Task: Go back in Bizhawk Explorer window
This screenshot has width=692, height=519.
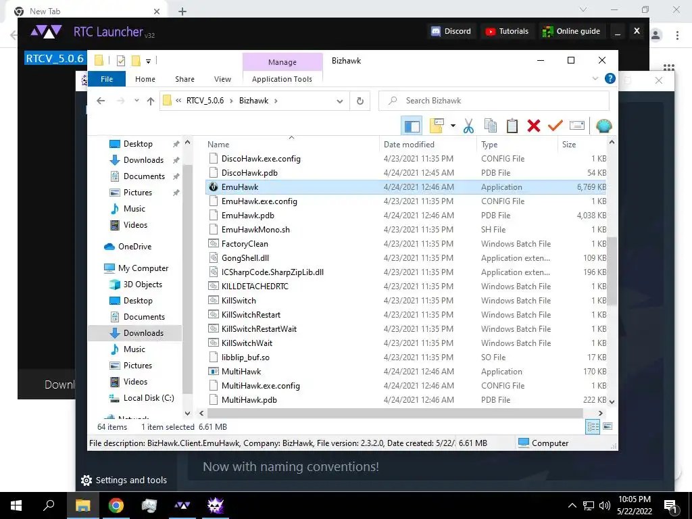Action: tap(101, 101)
